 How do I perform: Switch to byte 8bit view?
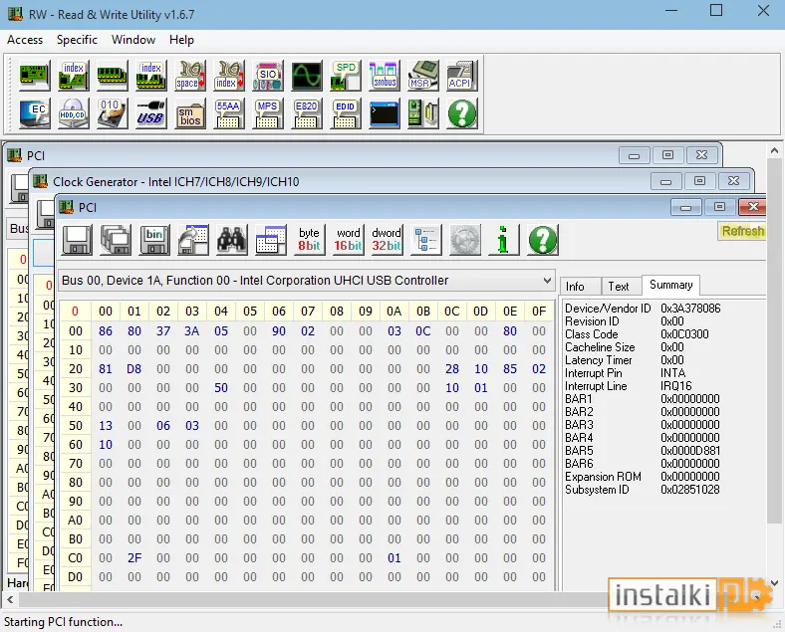pos(309,240)
